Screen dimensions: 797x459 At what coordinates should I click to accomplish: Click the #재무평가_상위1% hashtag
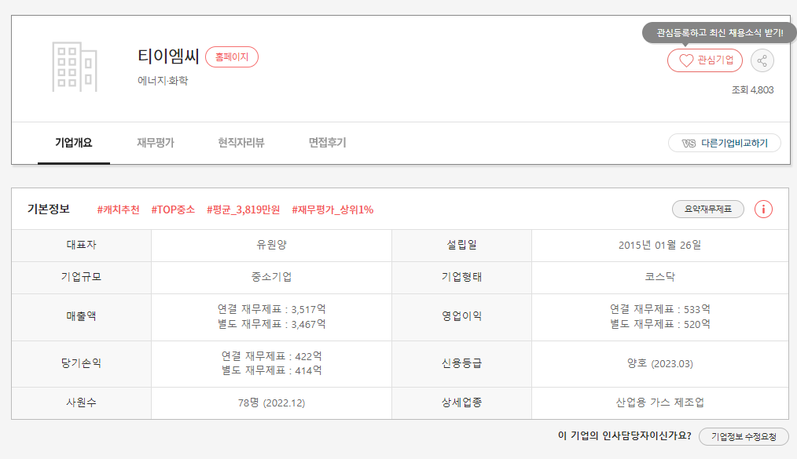[332, 209]
